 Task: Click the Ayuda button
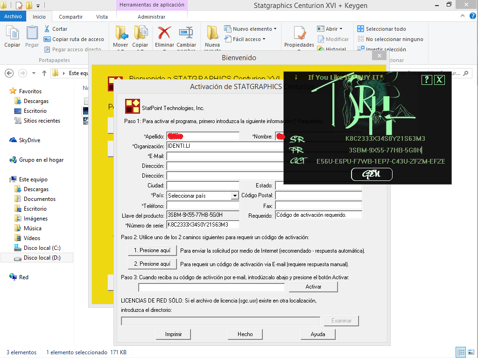(x=318, y=334)
